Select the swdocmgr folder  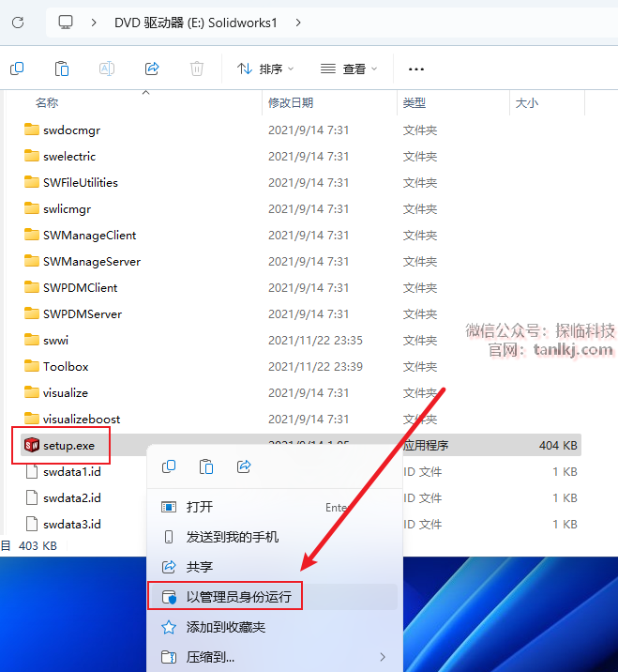point(62,130)
